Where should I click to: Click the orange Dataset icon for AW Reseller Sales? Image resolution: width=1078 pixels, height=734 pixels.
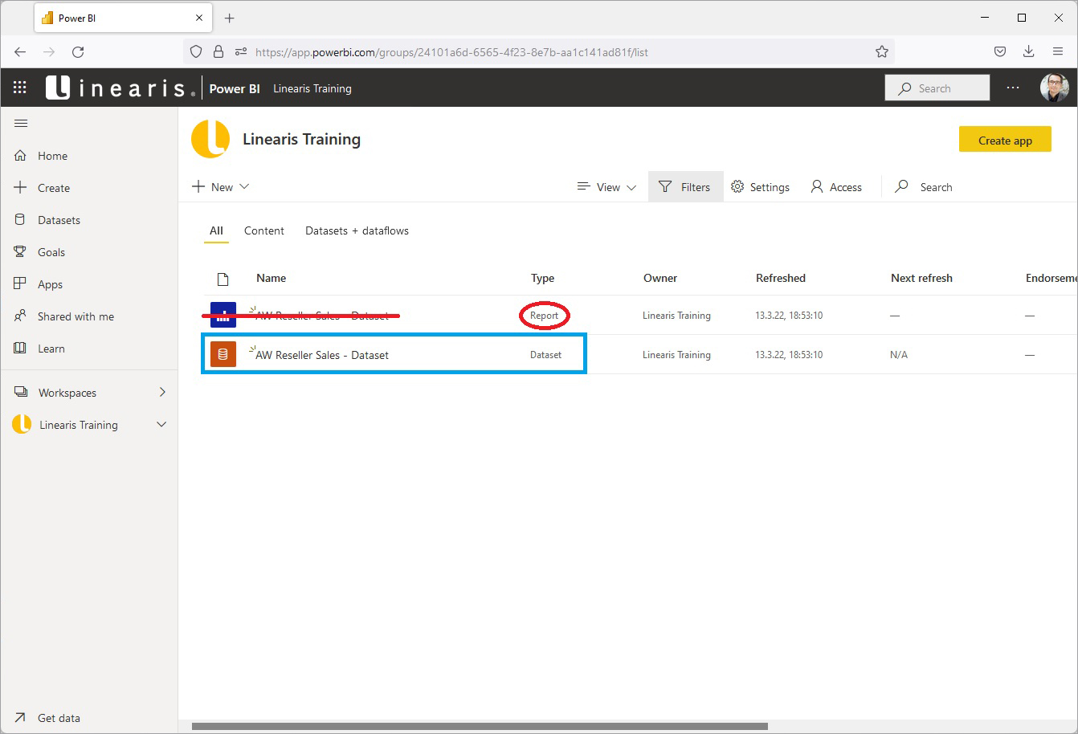[x=223, y=354]
